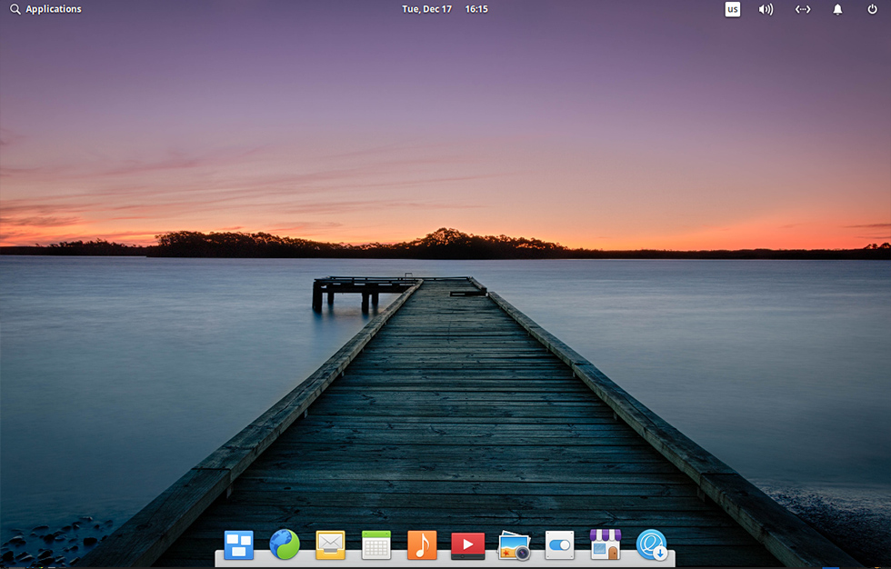Launch the AppCenter store from the dock
This screenshot has height=569, width=891.
point(606,545)
